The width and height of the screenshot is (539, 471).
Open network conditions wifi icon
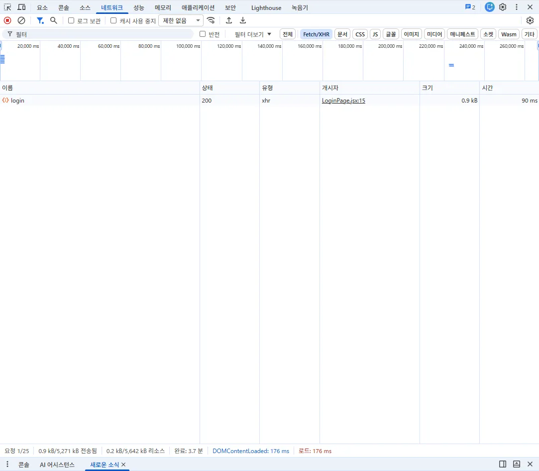point(211,20)
